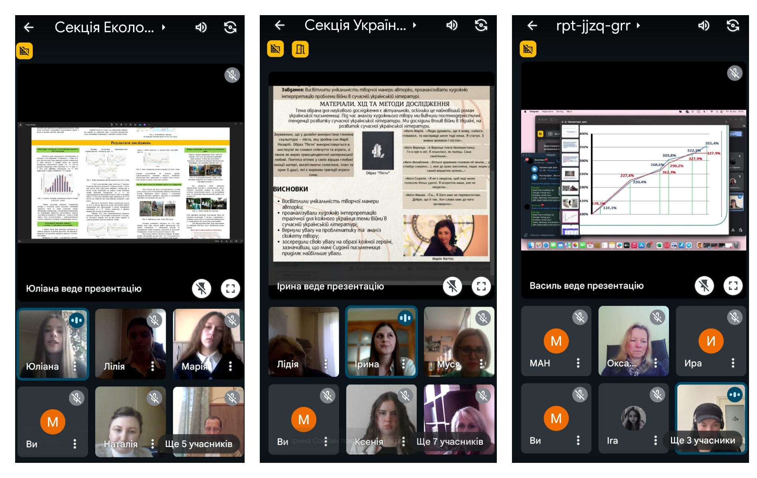Tap МАН's muted microphone indicator
The width and height of the screenshot is (757, 478).
[580, 317]
